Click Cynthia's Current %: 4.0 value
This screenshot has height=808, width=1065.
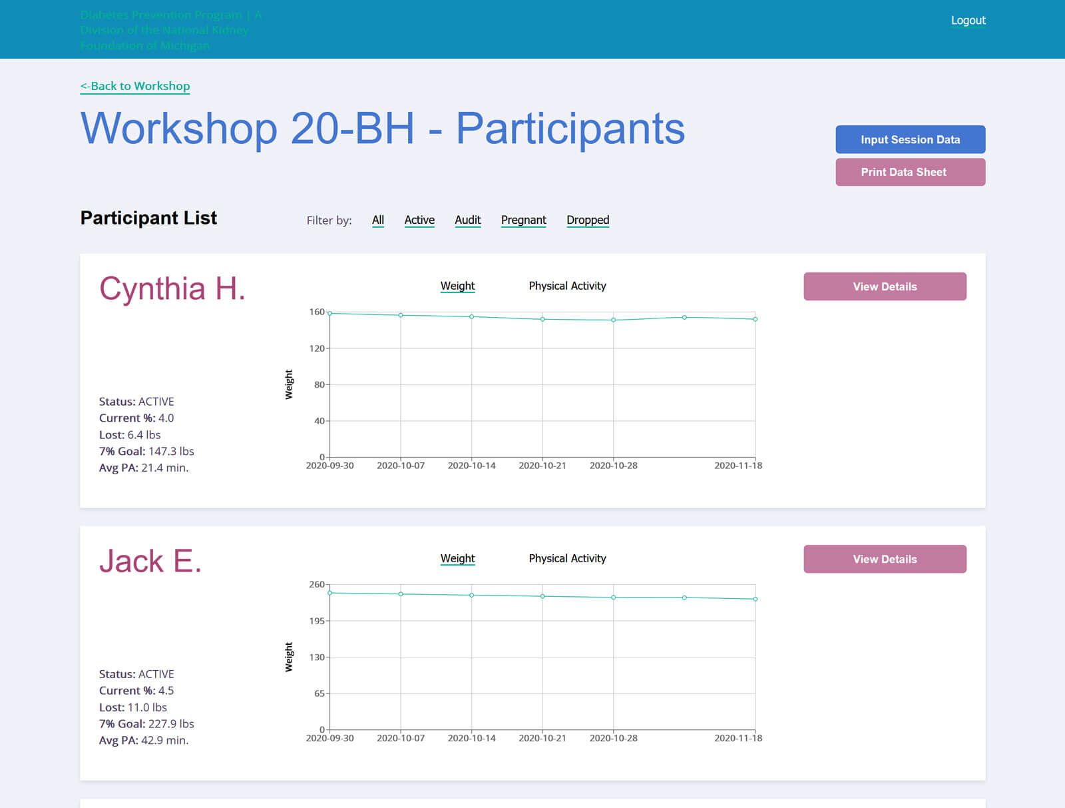click(x=136, y=418)
